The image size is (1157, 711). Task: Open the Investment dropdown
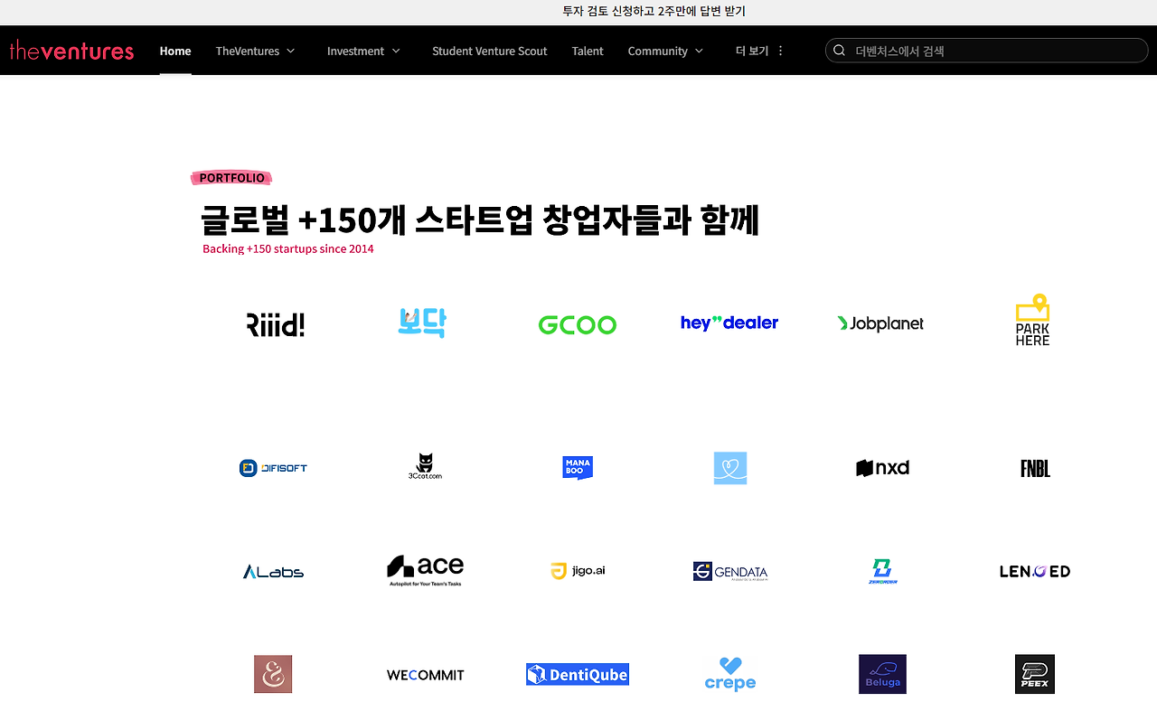[x=363, y=51]
